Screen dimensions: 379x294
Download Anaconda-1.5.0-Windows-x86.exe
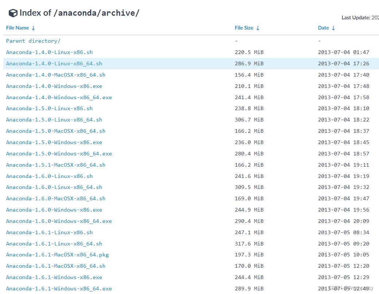[x=54, y=142]
